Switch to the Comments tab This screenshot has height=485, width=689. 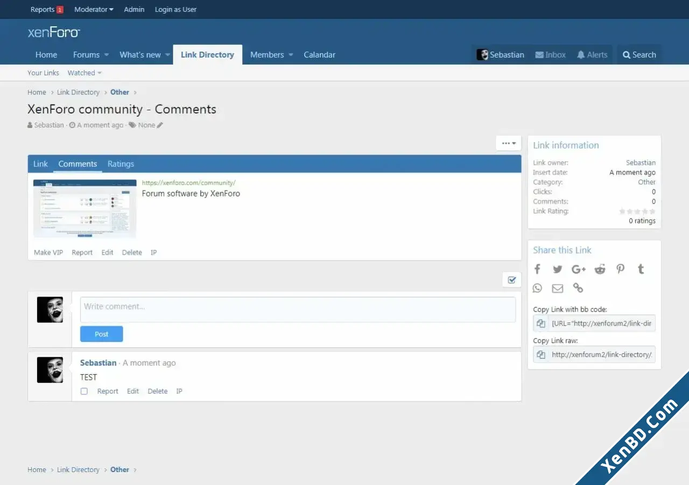pyautogui.click(x=78, y=164)
